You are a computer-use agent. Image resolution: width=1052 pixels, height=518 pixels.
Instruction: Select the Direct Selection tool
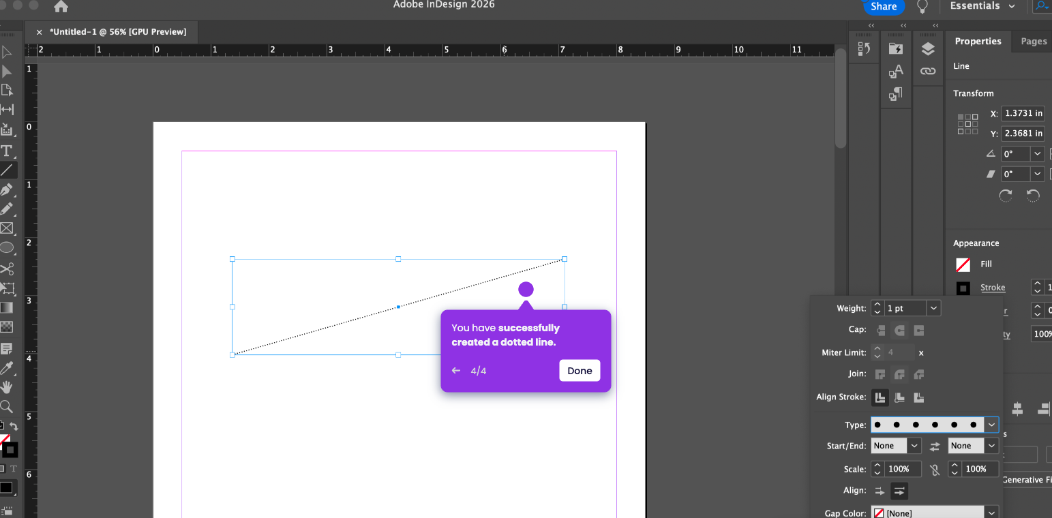pyautogui.click(x=7, y=71)
